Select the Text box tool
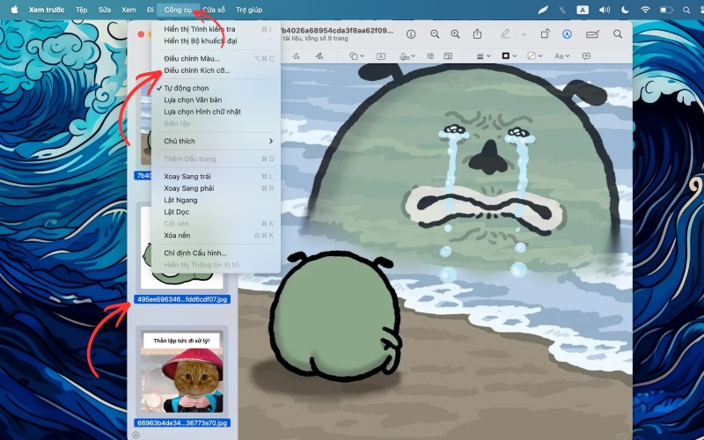The image size is (704, 440). [x=381, y=56]
